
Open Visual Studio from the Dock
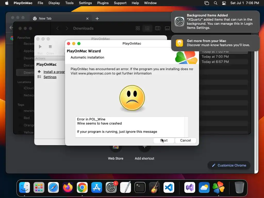190,187
